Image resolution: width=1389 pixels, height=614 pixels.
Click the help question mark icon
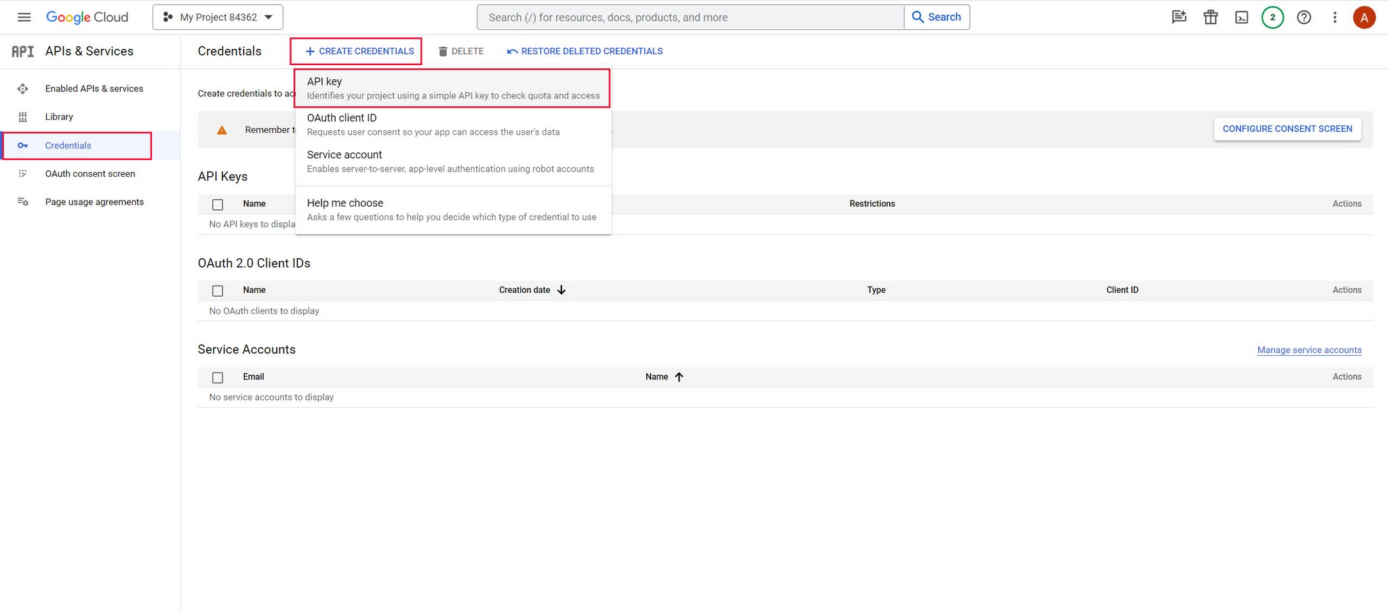click(1304, 17)
